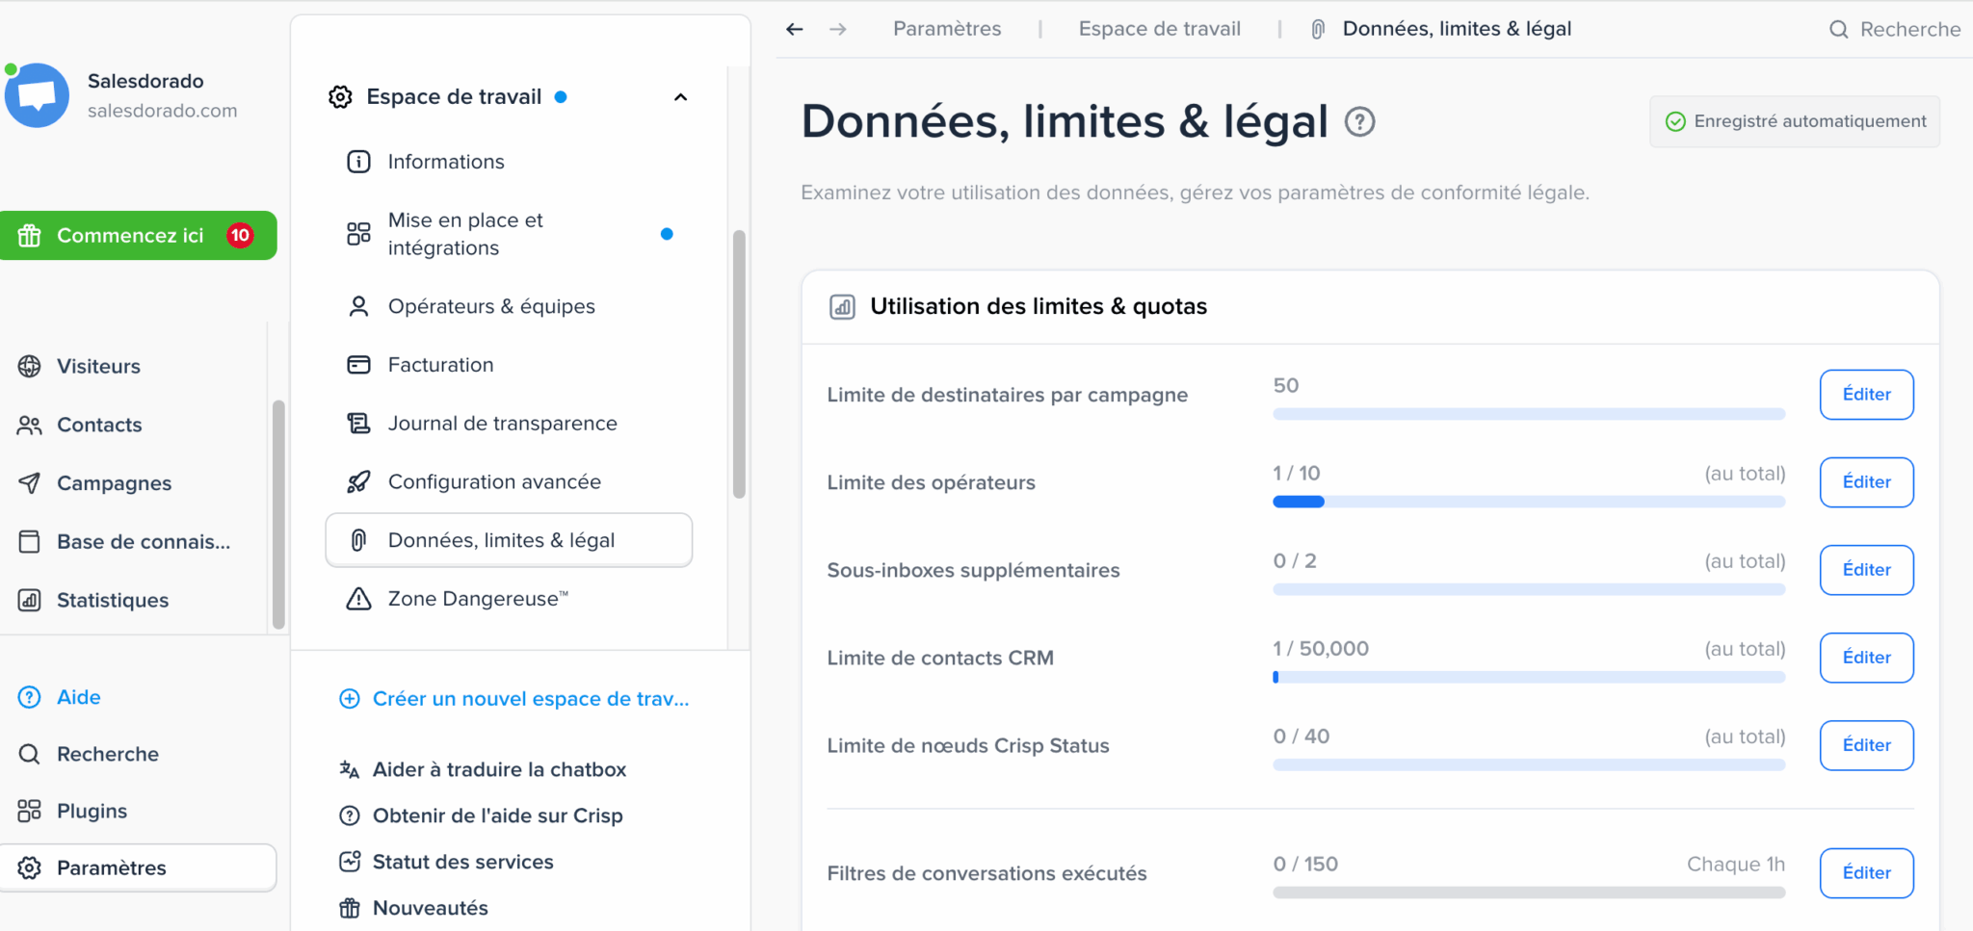Click the Informations info icon
1973x931 pixels.
pyautogui.click(x=358, y=162)
